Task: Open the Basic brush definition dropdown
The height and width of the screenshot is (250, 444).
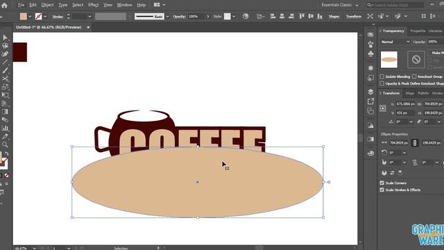Action: (x=167, y=17)
